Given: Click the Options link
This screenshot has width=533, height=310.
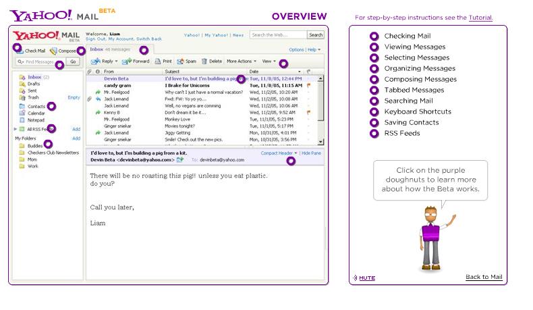Looking at the screenshot, I should point(296,50).
